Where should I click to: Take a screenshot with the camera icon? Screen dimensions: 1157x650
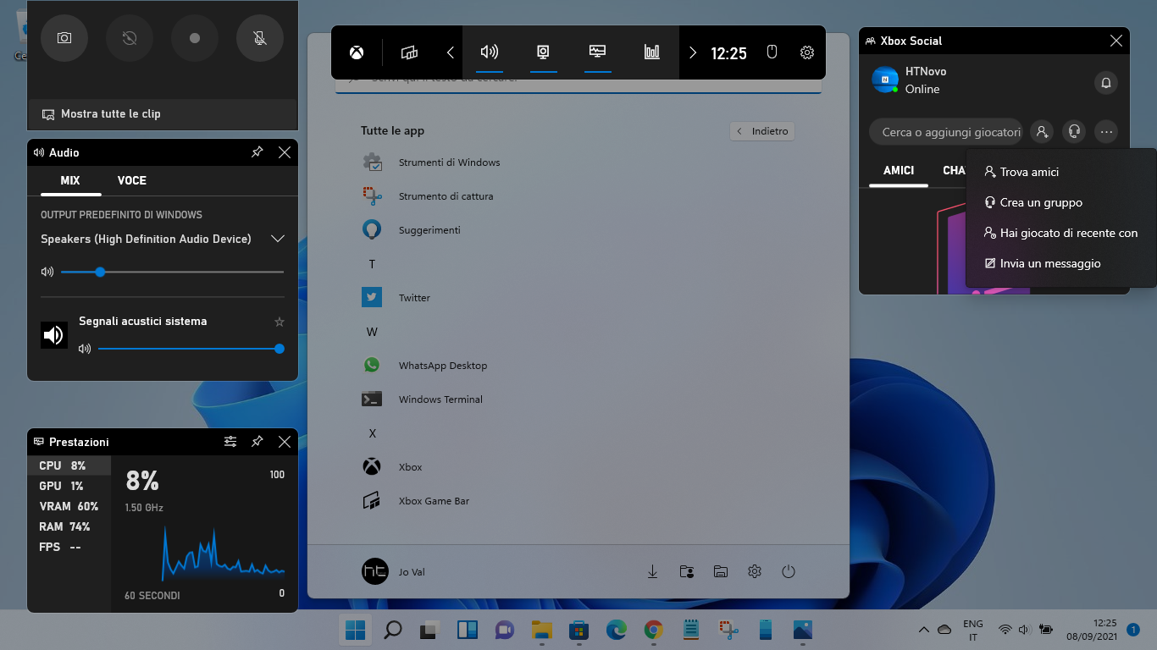(64, 38)
